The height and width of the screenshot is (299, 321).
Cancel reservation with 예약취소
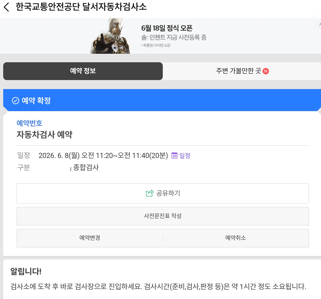pyautogui.click(x=236, y=238)
